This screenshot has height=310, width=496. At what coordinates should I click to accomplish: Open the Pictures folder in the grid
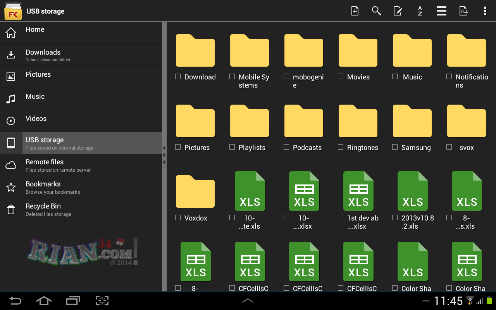(x=195, y=121)
